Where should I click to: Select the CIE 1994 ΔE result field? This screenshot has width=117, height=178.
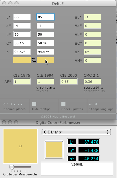[x=45, y=82]
